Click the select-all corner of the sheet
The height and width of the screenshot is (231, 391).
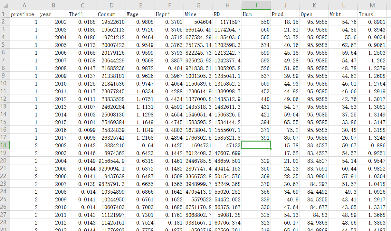[x=5, y=5]
